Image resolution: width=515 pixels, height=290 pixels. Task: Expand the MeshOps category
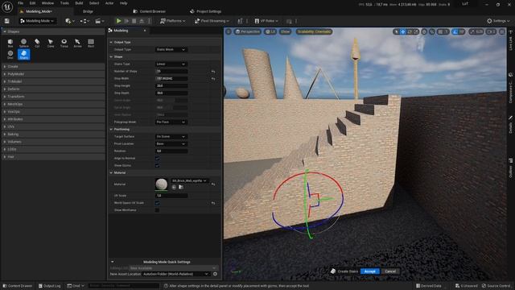53,104
